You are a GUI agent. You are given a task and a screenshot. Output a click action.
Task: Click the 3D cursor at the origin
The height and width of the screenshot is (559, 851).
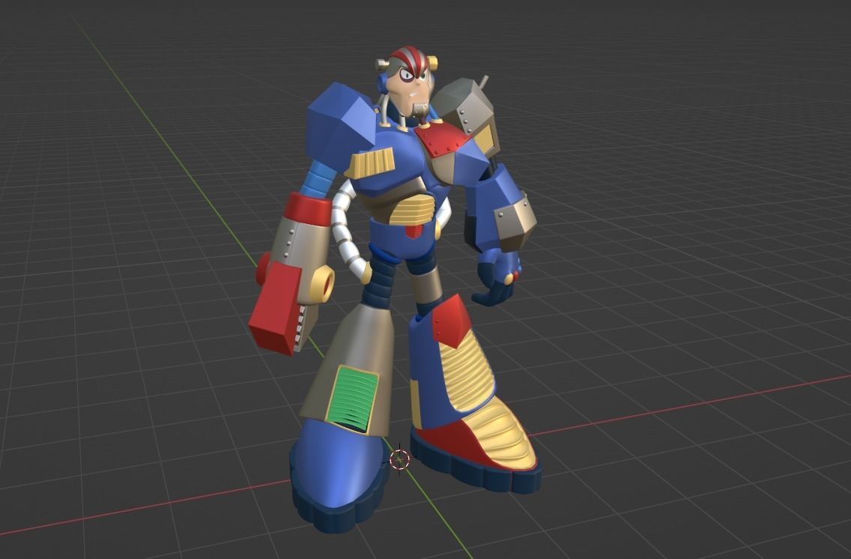tap(400, 459)
